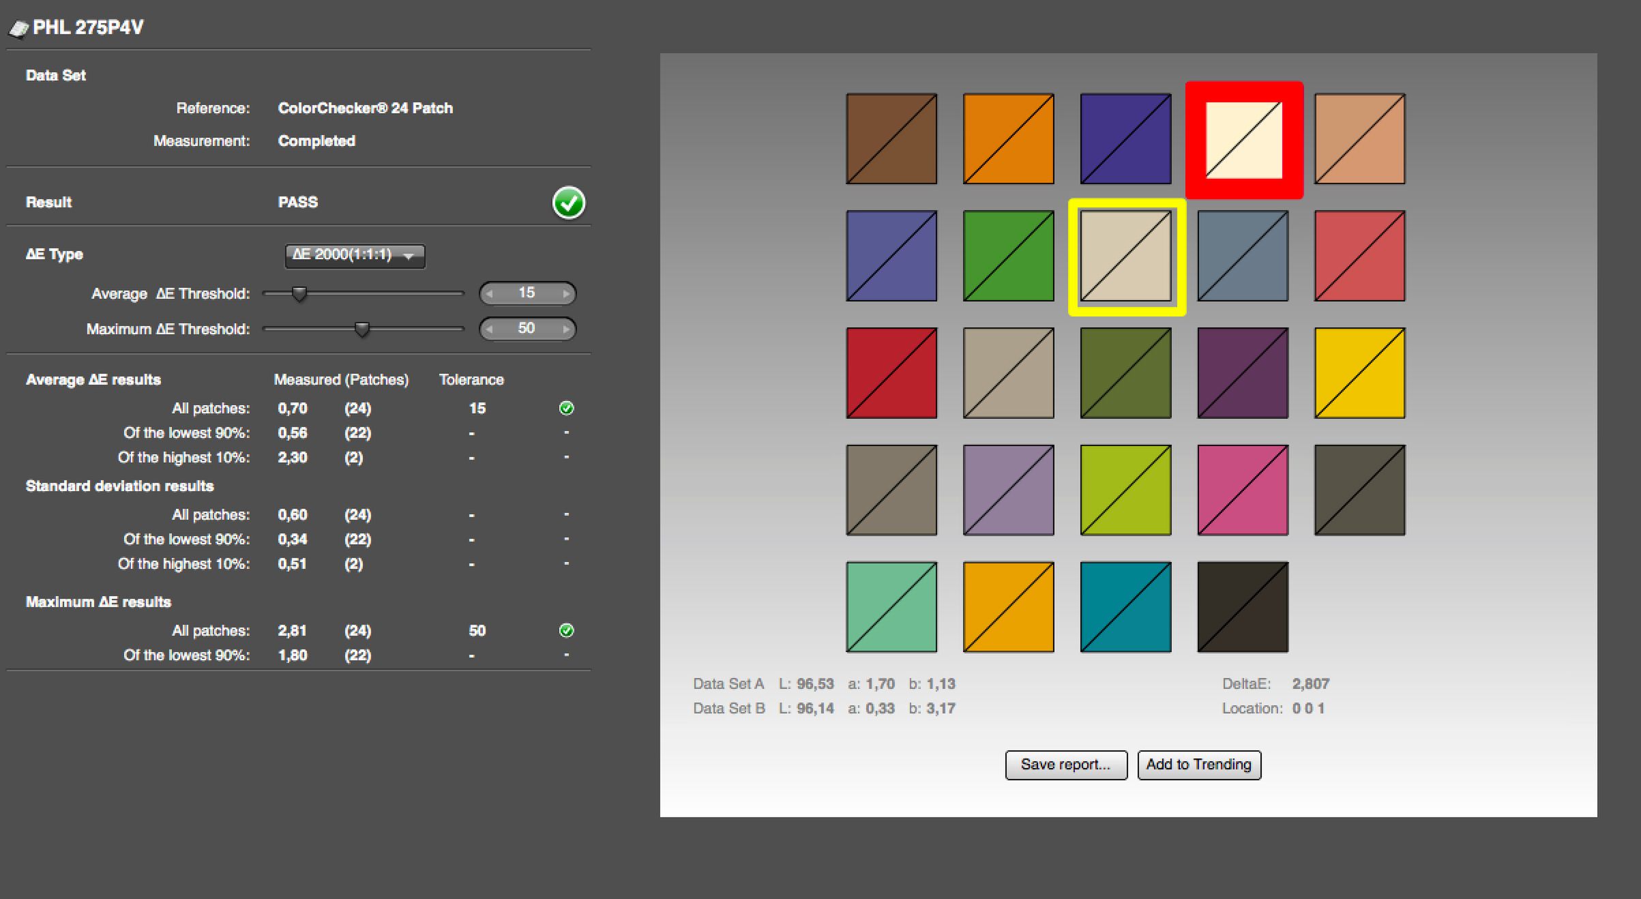Screen dimensions: 1641x899
Task: Select the salmon red patch in second row
Action: pyautogui.click(x=1360, y=256)
